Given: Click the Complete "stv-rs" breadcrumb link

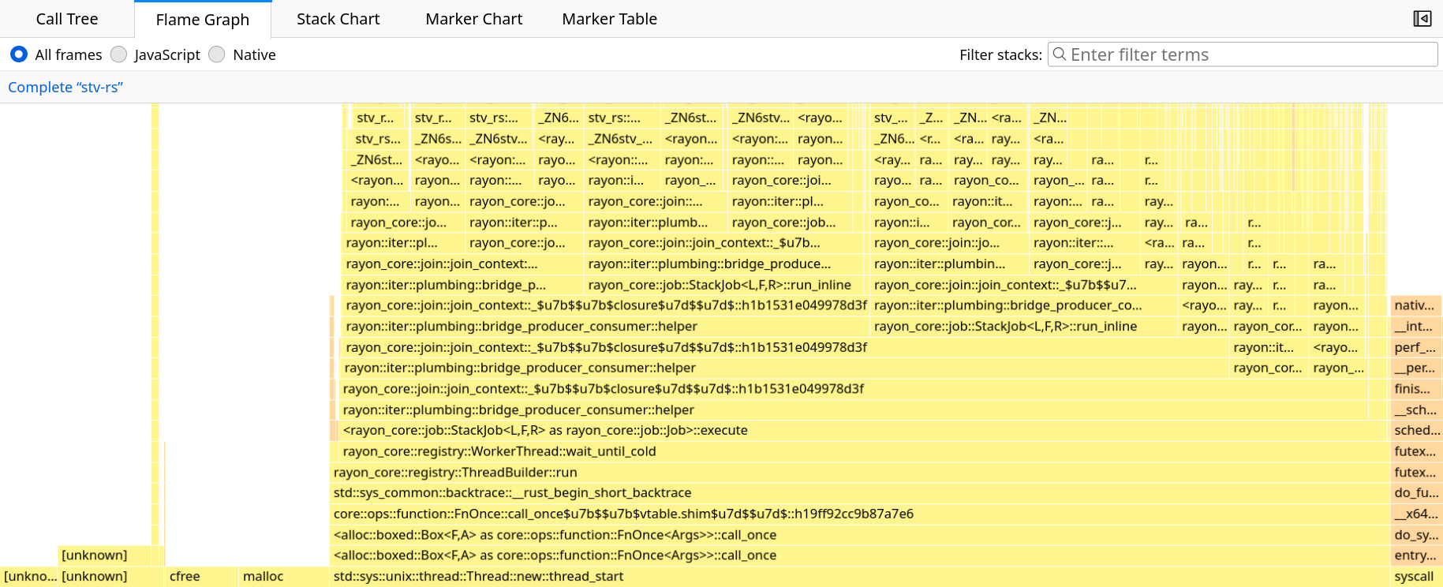Looking at the screenshot, I should pos(65,87).
